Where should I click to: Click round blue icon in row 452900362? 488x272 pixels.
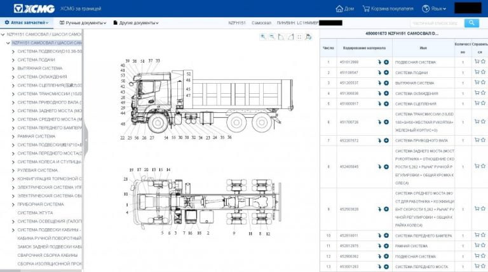386,256
